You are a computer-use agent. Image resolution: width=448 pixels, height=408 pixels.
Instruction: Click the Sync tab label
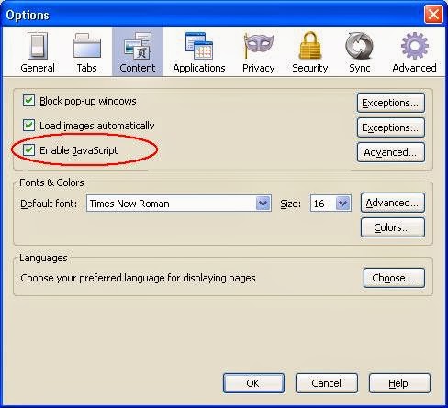tap(360, 68)
